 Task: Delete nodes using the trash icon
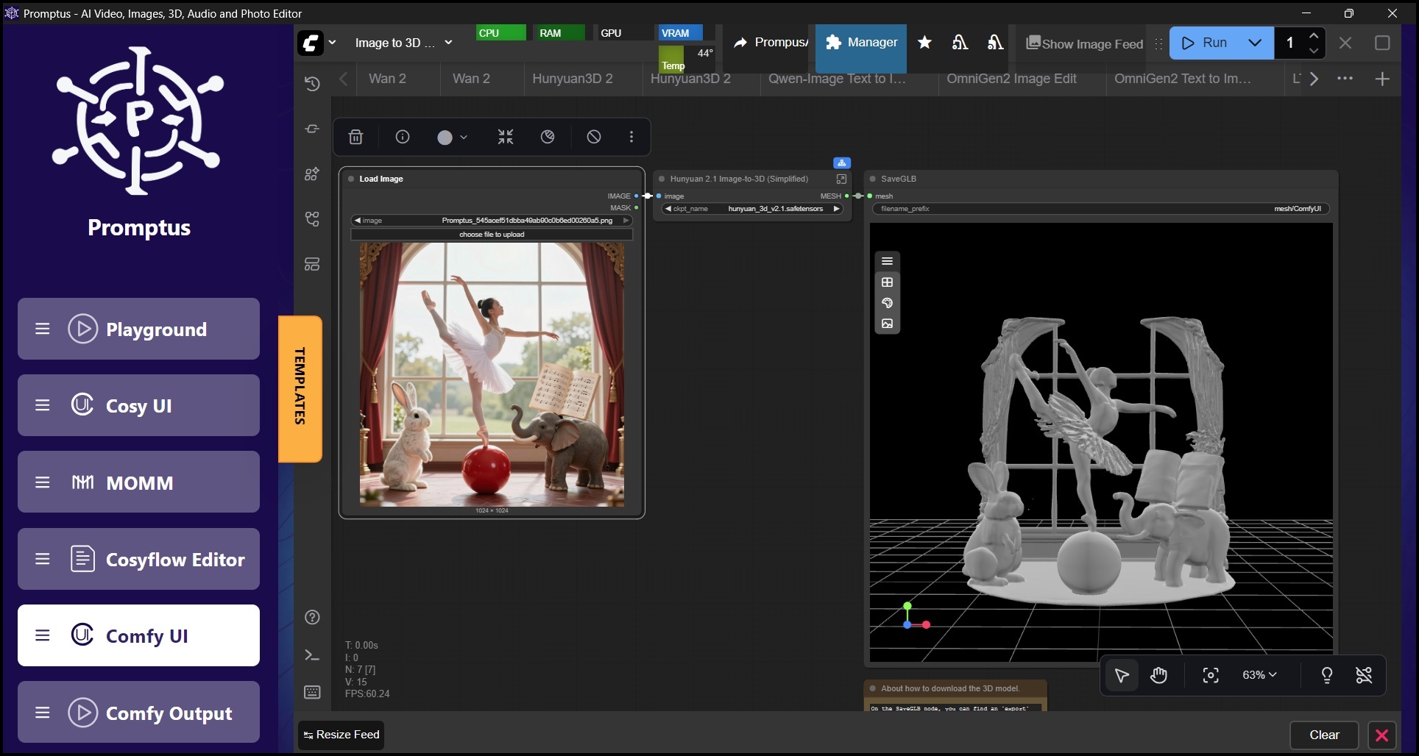(x=355, y=137)
